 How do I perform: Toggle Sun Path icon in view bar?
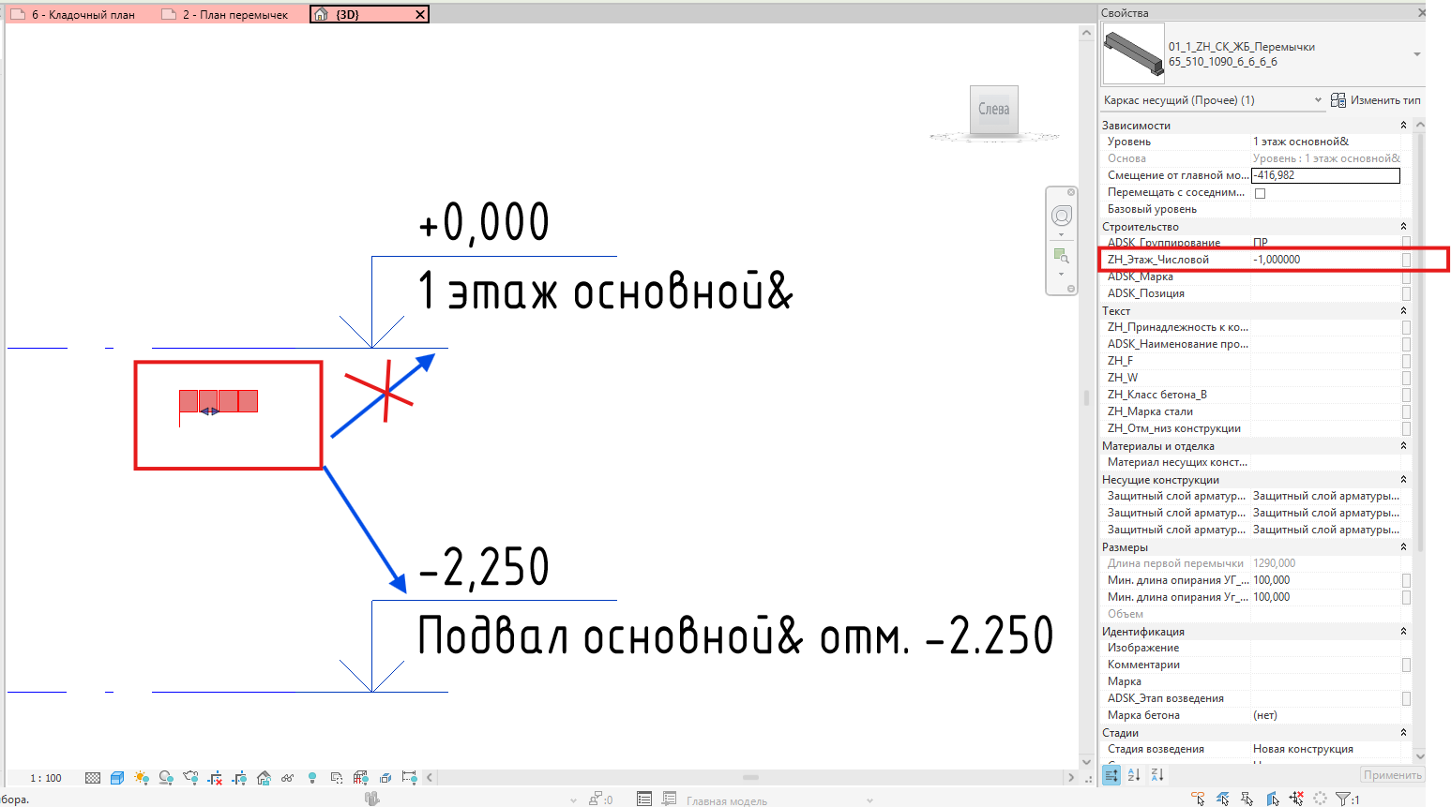142,778
